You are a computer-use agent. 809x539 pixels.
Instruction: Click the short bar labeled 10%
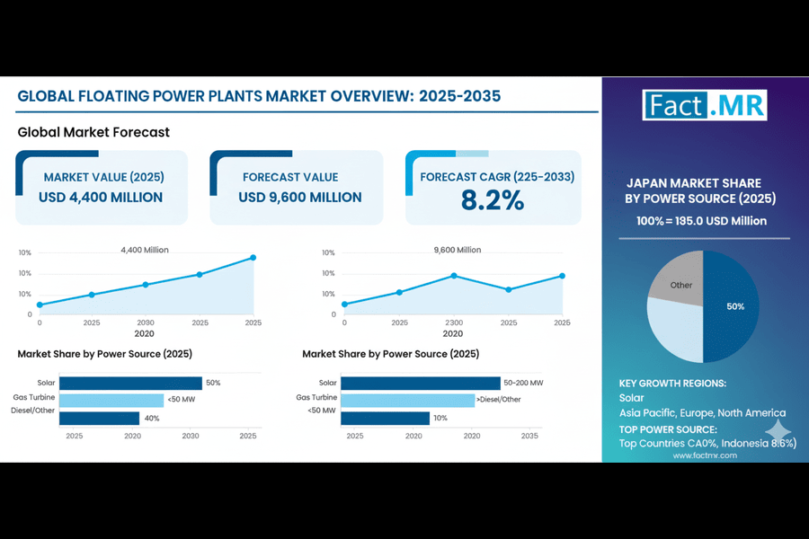(385, 418)
